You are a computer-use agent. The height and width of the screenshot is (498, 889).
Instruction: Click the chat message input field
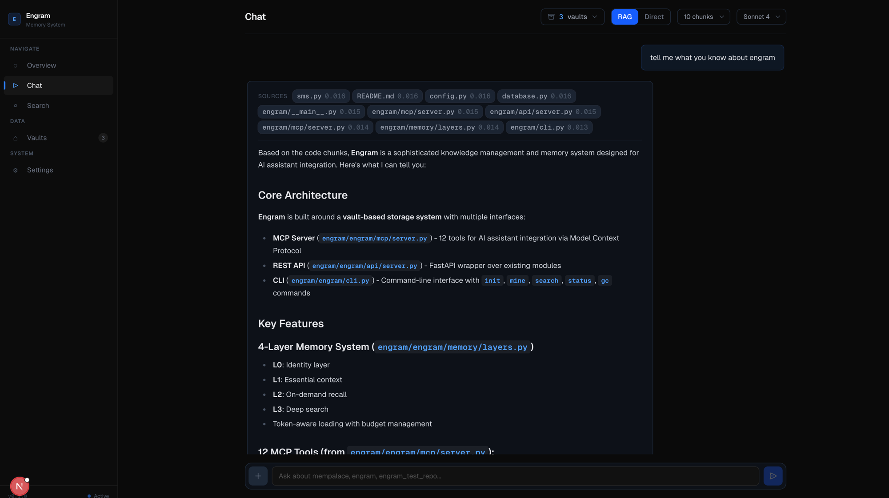click(489, 476)
